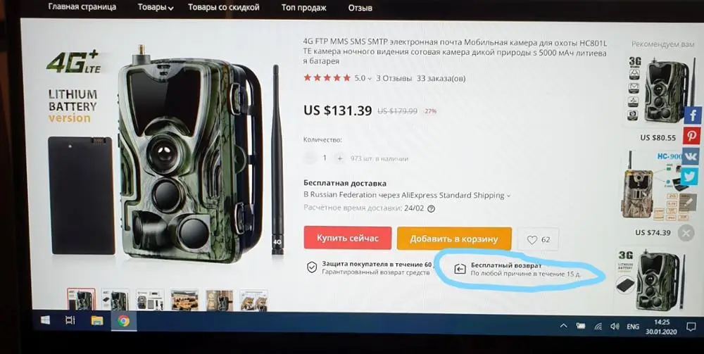The image size is (704, 354).
Task: Open the Windows Start menu
Action: coord(45,320)
